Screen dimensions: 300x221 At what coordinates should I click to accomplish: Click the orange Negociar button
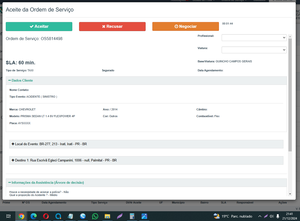[x=186, y=27]
